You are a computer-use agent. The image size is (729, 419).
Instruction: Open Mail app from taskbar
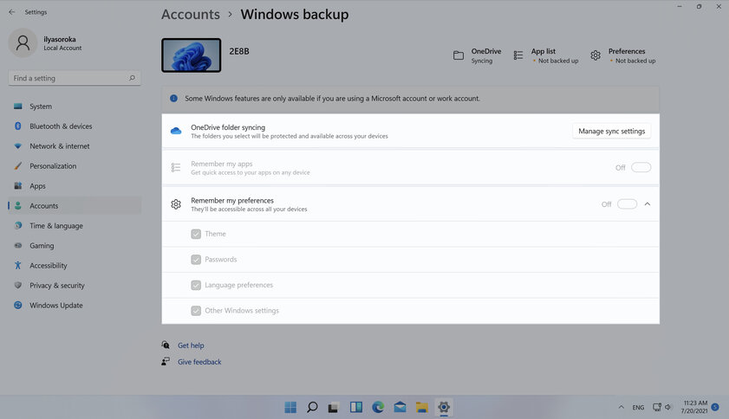tap(400, 408)
